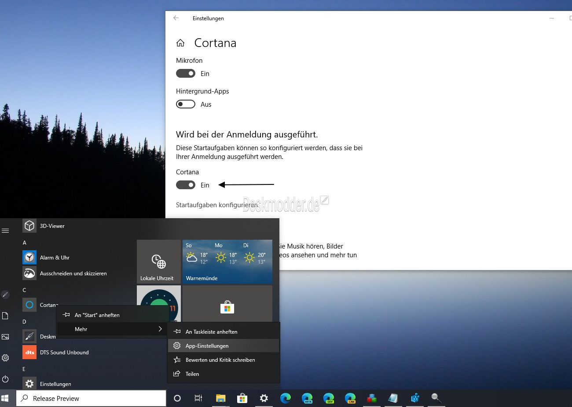This screenshot has width=572, height=407.
Task: Click the Windows Start button
Action: pyautogui.click(x=5, y=398)
